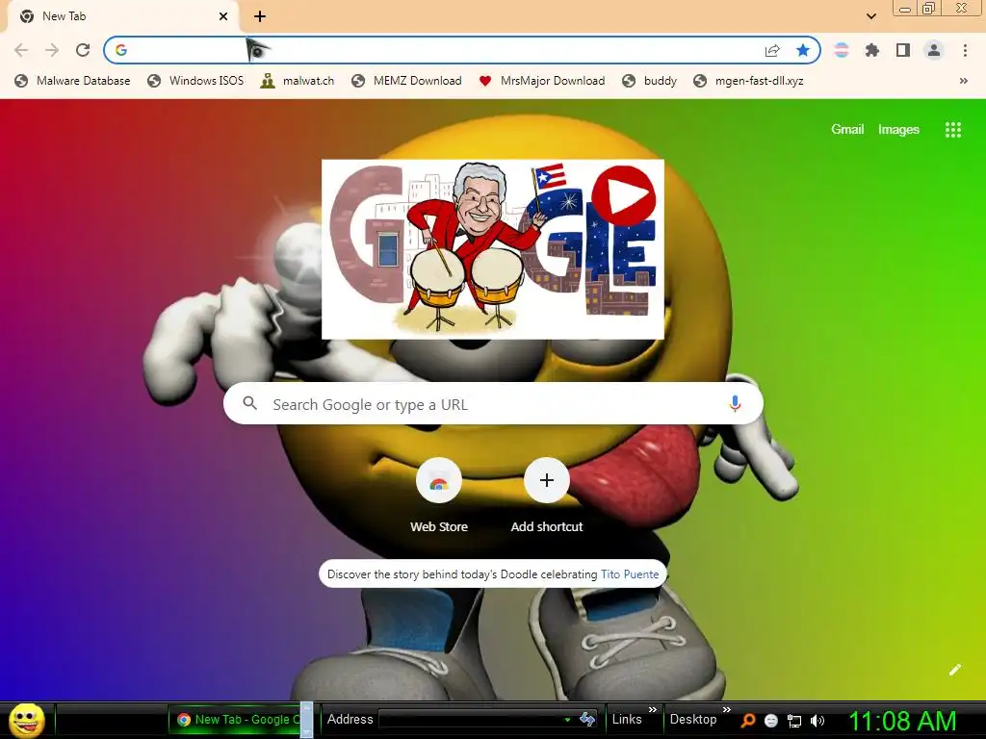Open the Tito Puente link
986x739 pixels.
630,574
